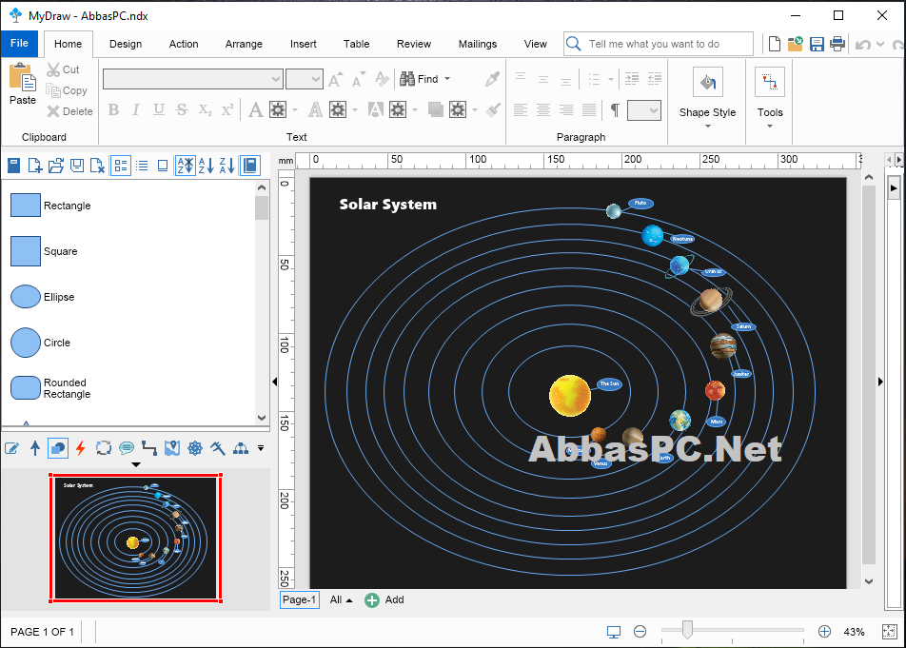This screenshot has height=648, width=906.
Task: Click the Paste button
Action: (23, 85)
